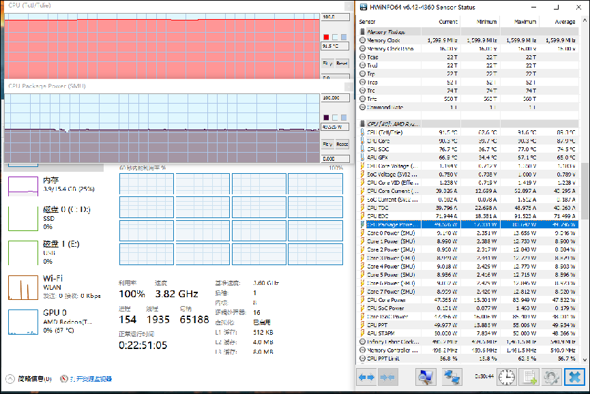The height and width of the screenshot is (394, 590).
Task: Open the networked computers remote icon
Action: pyautogui.click(x=452, y=377)
